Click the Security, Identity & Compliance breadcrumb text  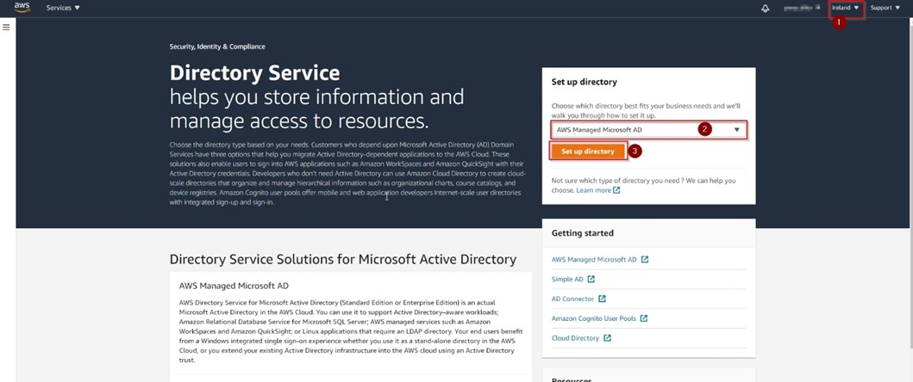tap(217, 46)
